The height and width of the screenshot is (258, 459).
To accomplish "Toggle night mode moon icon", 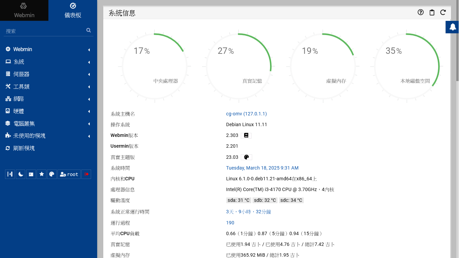I will 21,174.
